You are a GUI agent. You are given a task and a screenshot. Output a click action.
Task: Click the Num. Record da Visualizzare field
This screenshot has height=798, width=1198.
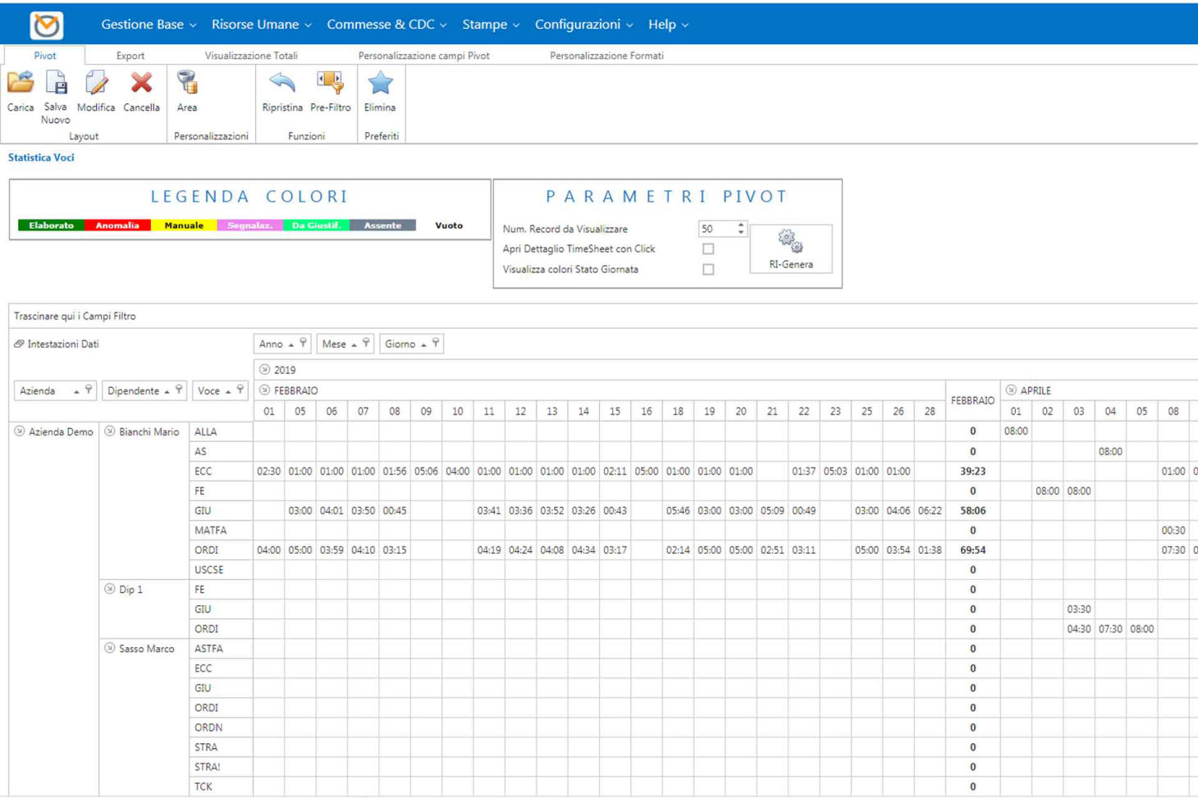pyautogui.click(x=717, y=229)
